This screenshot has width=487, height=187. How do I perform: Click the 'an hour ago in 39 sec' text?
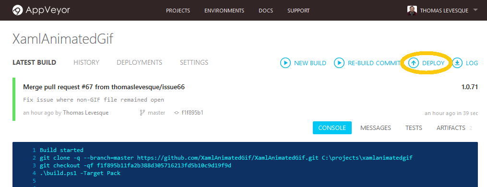point(451,113)
